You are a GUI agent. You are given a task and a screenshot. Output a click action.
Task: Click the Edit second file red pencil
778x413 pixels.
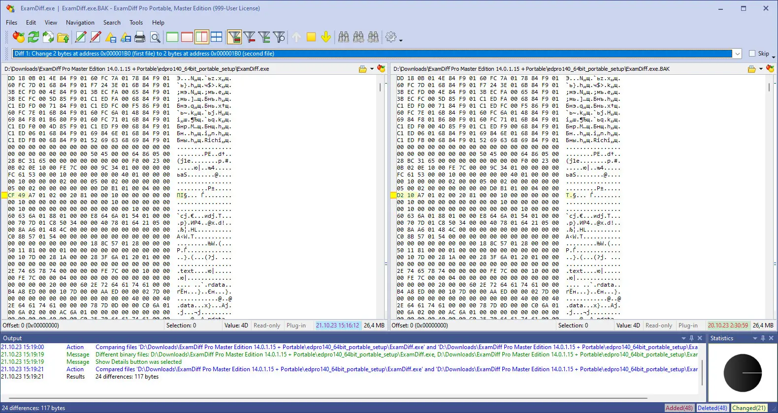pos(96,37)
